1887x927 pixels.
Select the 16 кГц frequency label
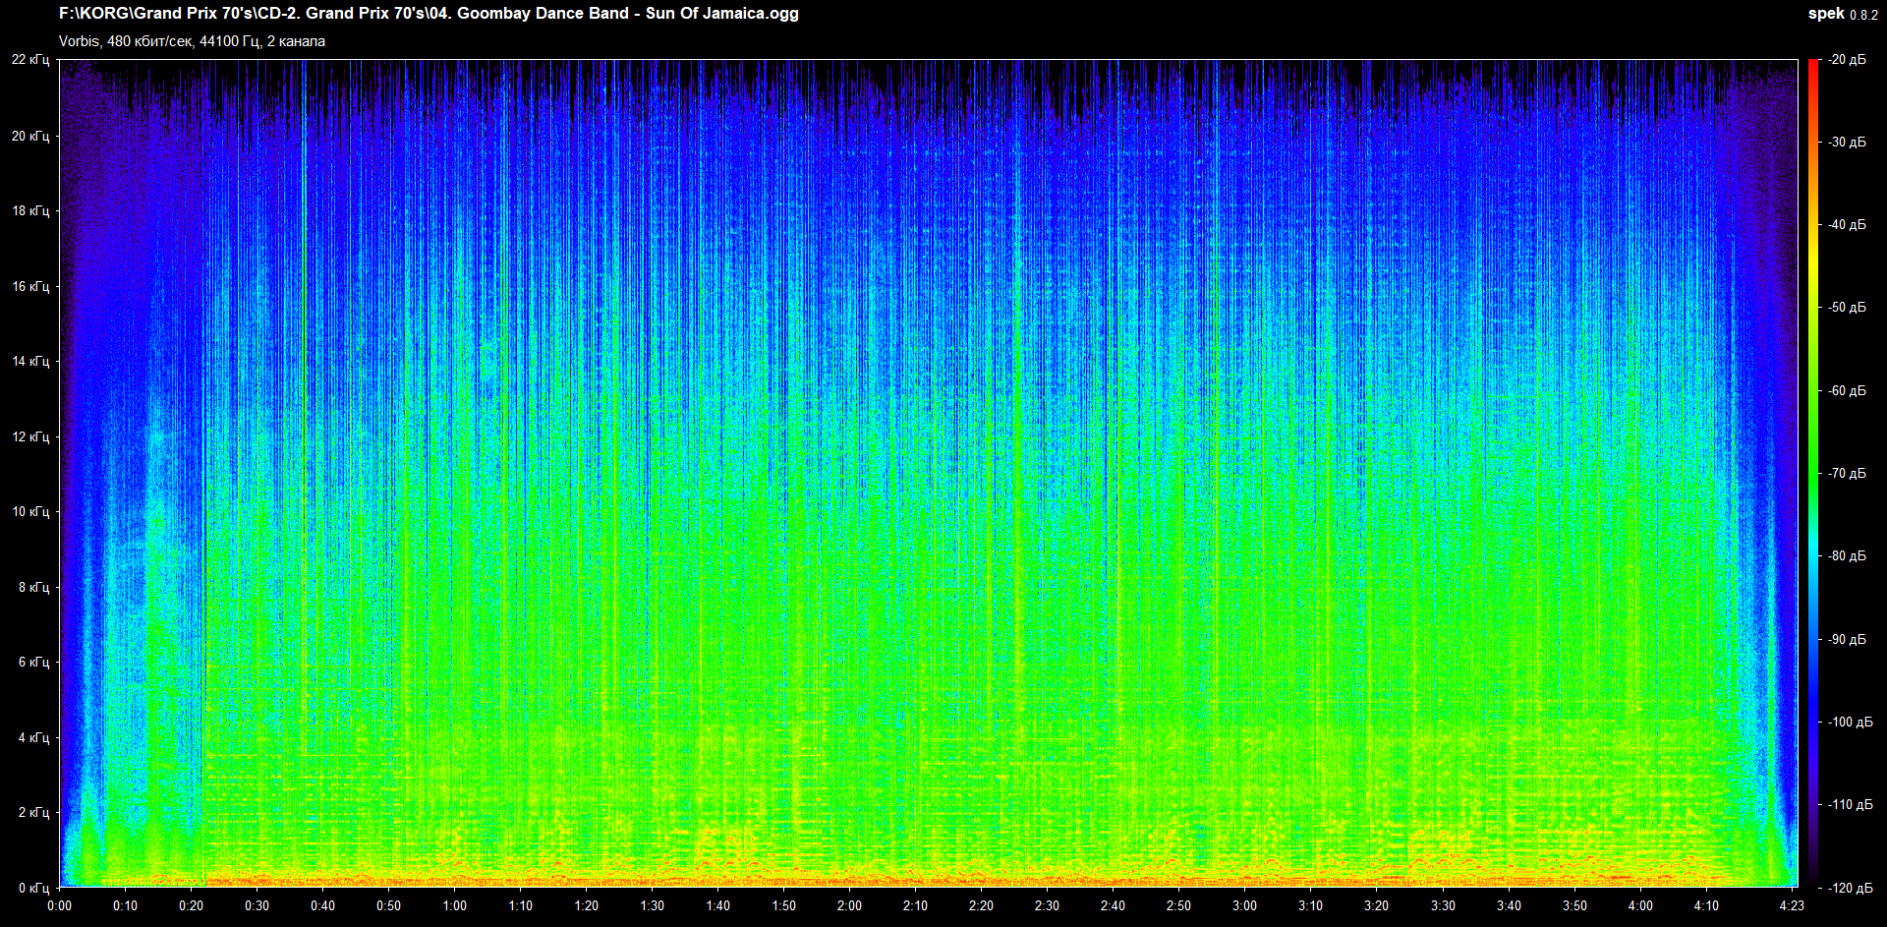point(30,286)
